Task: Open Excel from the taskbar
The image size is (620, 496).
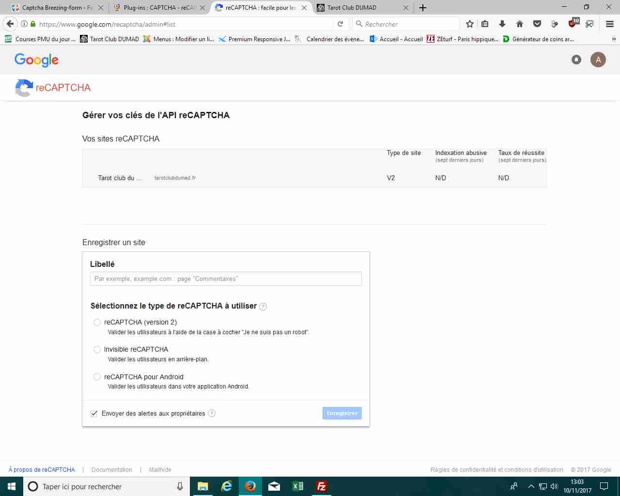Action: tap(298, 486)
